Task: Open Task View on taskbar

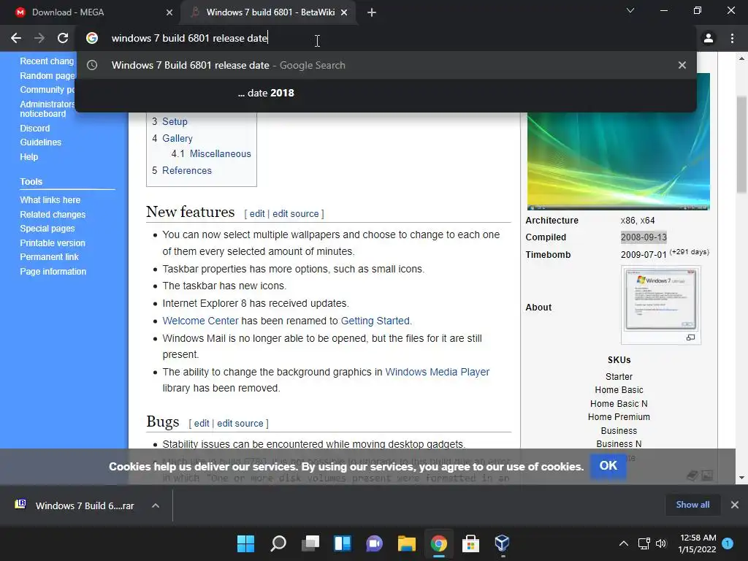Action: click(310, 543)
